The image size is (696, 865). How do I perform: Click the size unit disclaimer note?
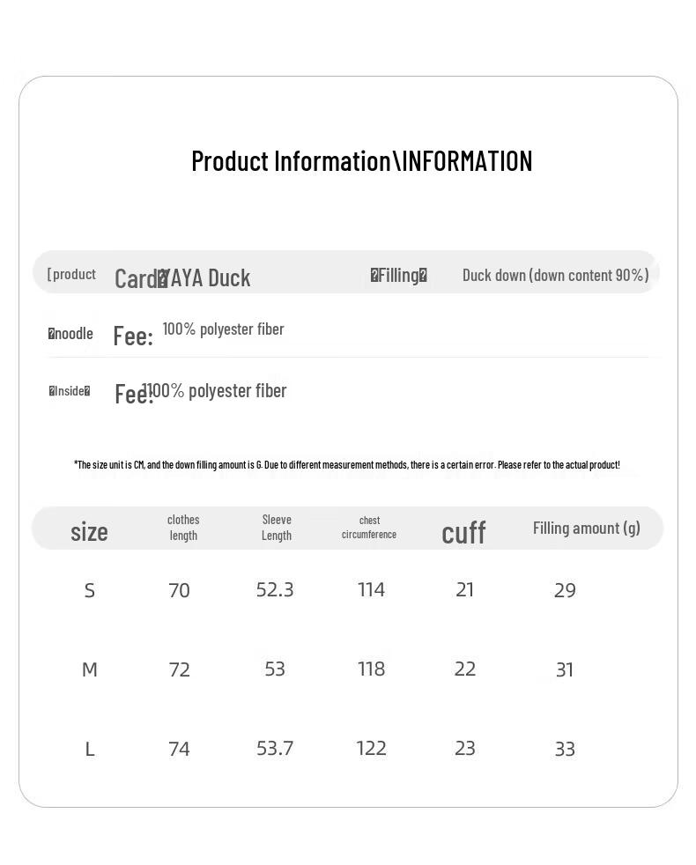click(346, 464)
